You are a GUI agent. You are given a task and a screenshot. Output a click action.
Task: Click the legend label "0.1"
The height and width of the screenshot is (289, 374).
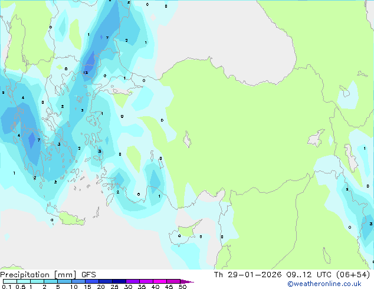coord(6,287)
